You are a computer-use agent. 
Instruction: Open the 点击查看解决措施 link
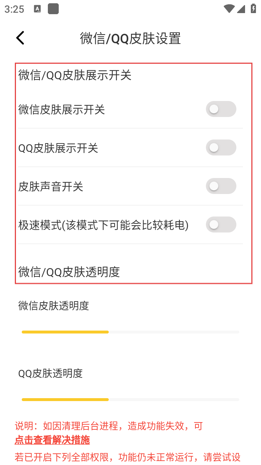(x=52, y=440)
